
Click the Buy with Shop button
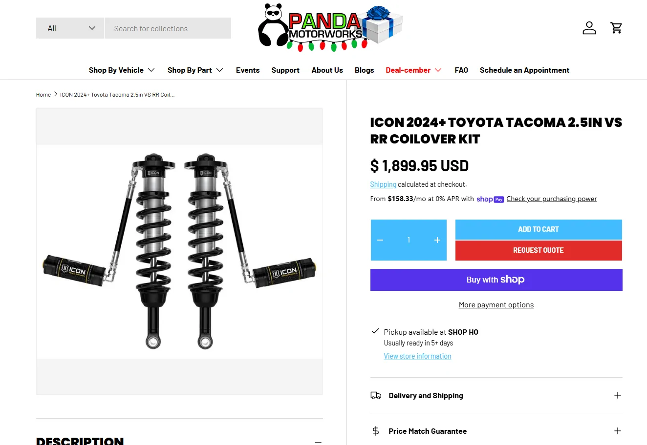click(x=496, y=280)
